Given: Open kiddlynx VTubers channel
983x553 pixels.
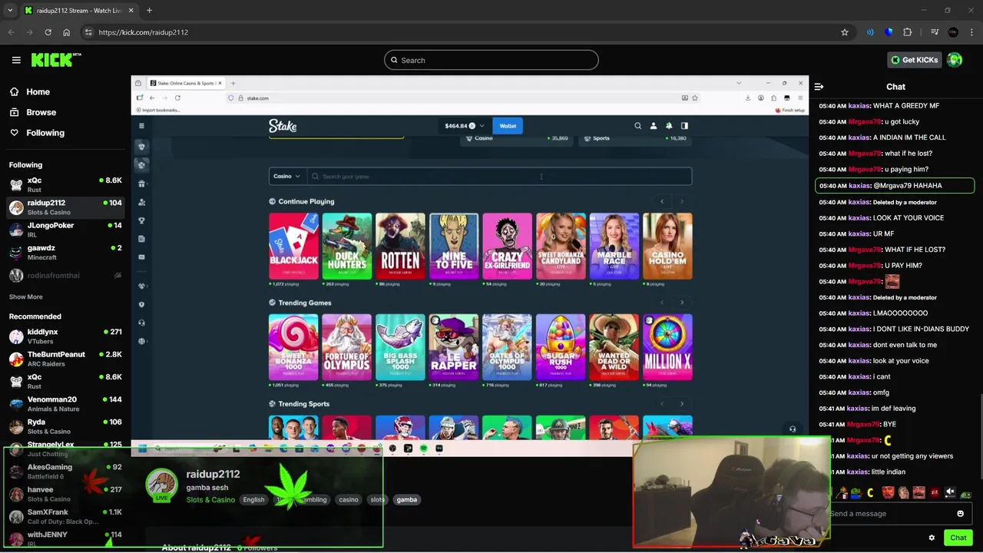Looking at the screenshot, I should pos(65,336).
